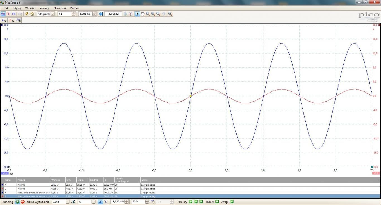Click the teal ruler handle at bottom right
The image size is (381, 205).
(372, 167)
